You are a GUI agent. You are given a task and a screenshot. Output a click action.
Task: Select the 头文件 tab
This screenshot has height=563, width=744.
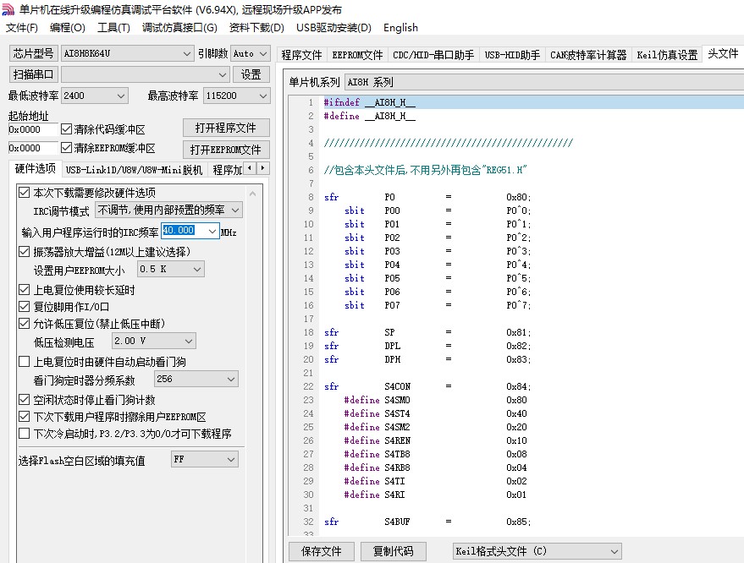click(x=723, y=53)
